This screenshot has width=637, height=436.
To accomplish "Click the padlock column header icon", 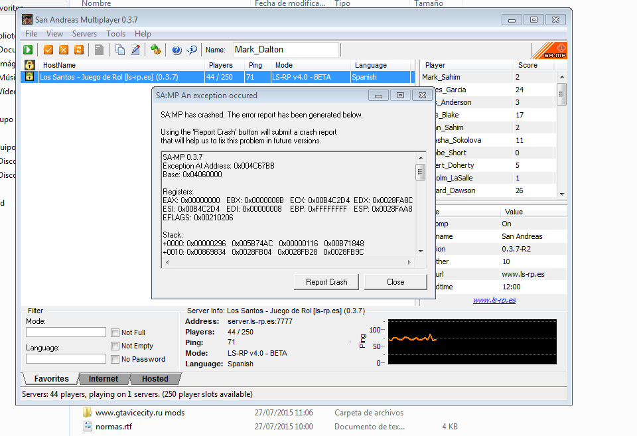I will 29,65.
